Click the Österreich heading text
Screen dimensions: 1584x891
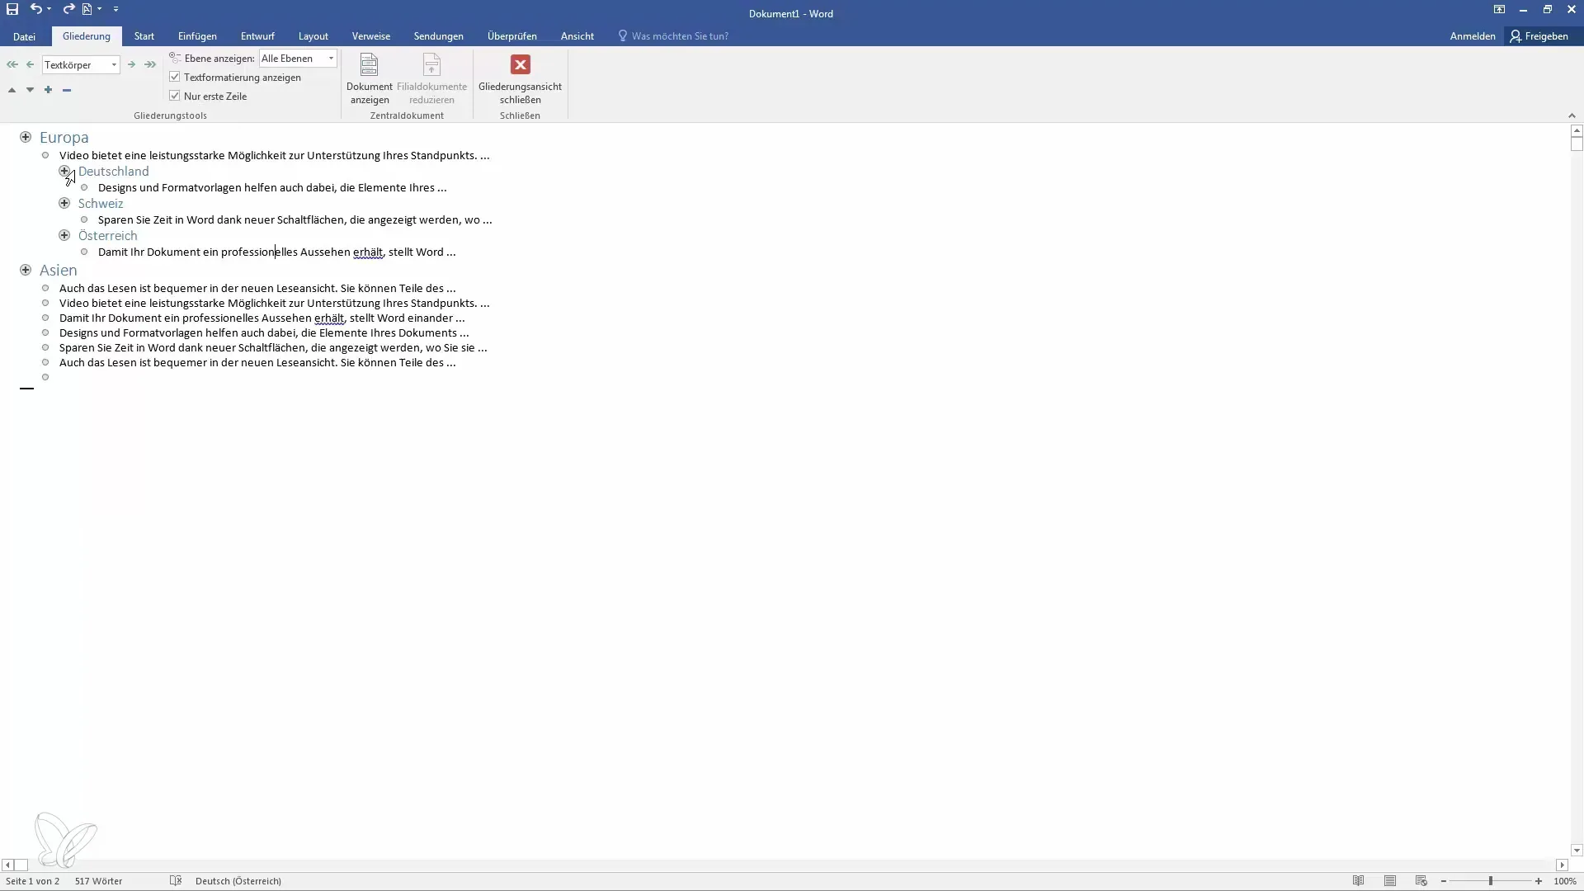(108, 236)
